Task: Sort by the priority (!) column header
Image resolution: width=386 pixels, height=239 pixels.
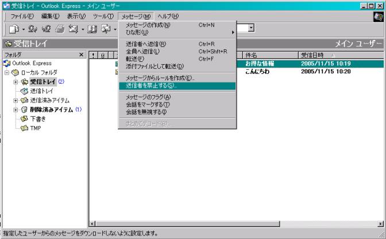Action: 93,55
